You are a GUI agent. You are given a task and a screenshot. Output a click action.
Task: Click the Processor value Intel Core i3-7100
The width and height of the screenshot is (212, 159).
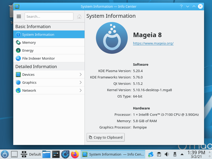coord(166,115)
